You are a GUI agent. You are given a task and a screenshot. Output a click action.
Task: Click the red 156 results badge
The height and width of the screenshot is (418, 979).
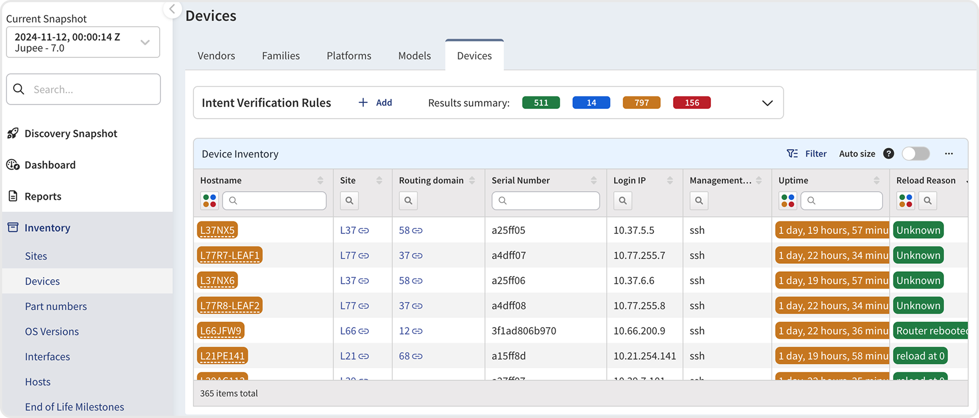tap(691, 103)
